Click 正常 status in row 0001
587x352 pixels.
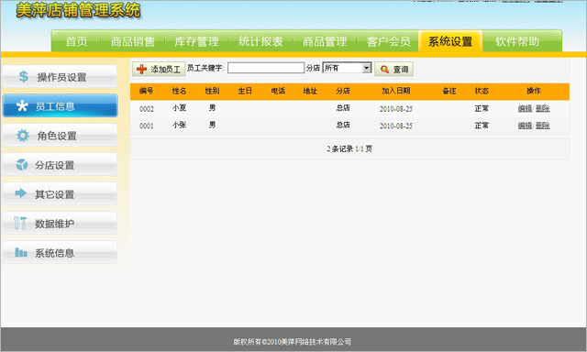(x=482, y=126)
